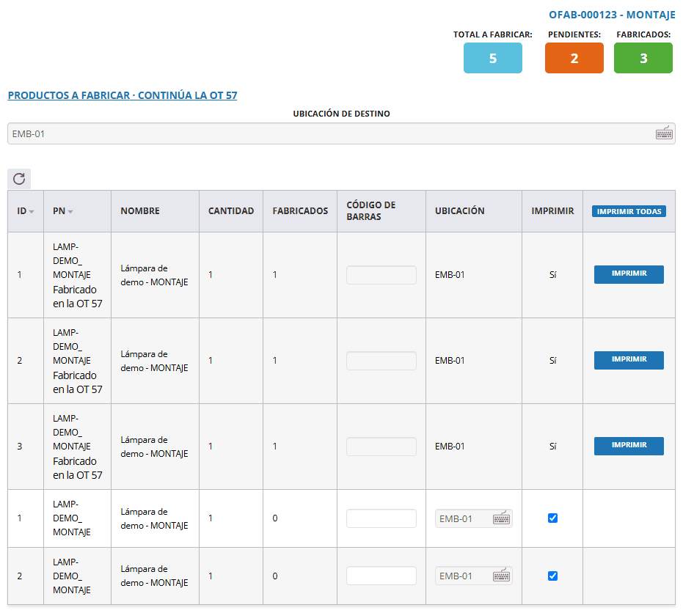
Task: Print the label for fabricated row ID 3
Action: click(x=629, y=446)
